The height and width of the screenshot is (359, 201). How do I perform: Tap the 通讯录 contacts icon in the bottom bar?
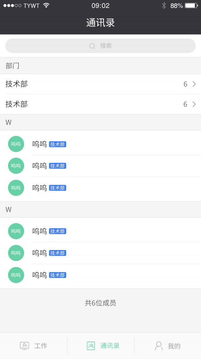90,346
